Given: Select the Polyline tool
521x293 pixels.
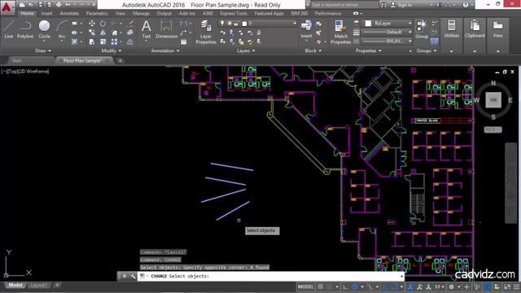Looking at the screenshot, I should [x=25, y=29].
